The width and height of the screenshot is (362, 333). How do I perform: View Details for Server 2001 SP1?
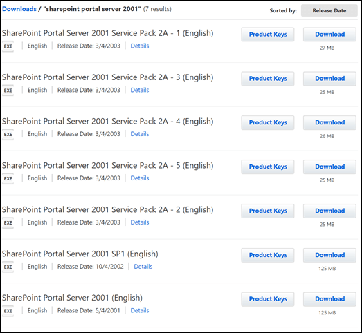coord(143,267)
